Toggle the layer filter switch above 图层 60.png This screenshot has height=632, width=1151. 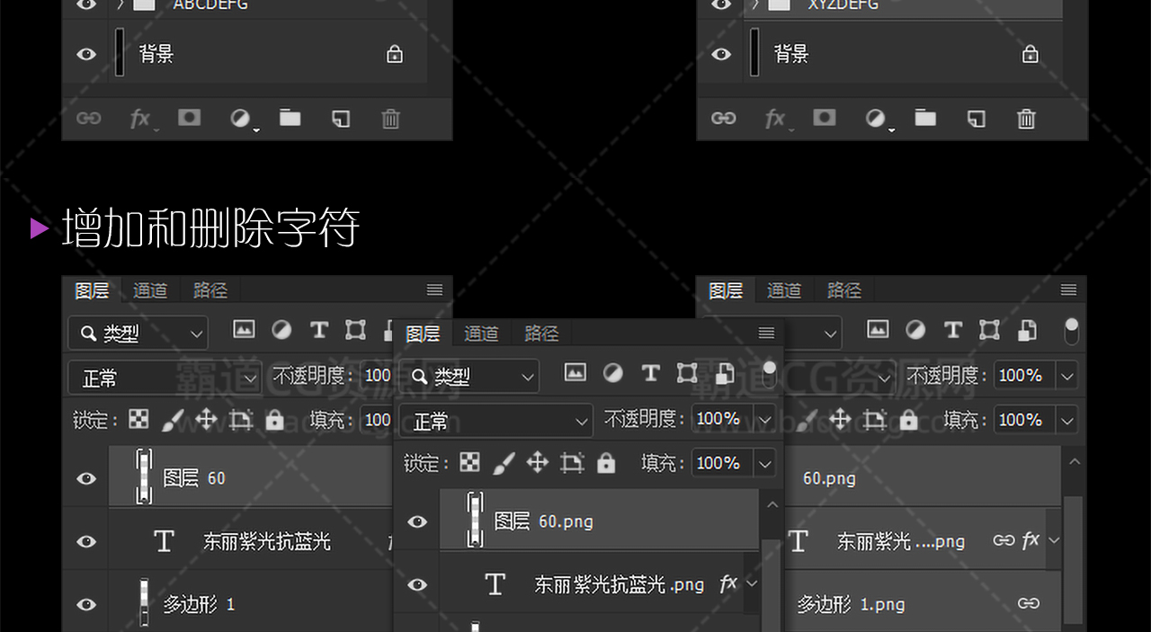click(769, 373)
